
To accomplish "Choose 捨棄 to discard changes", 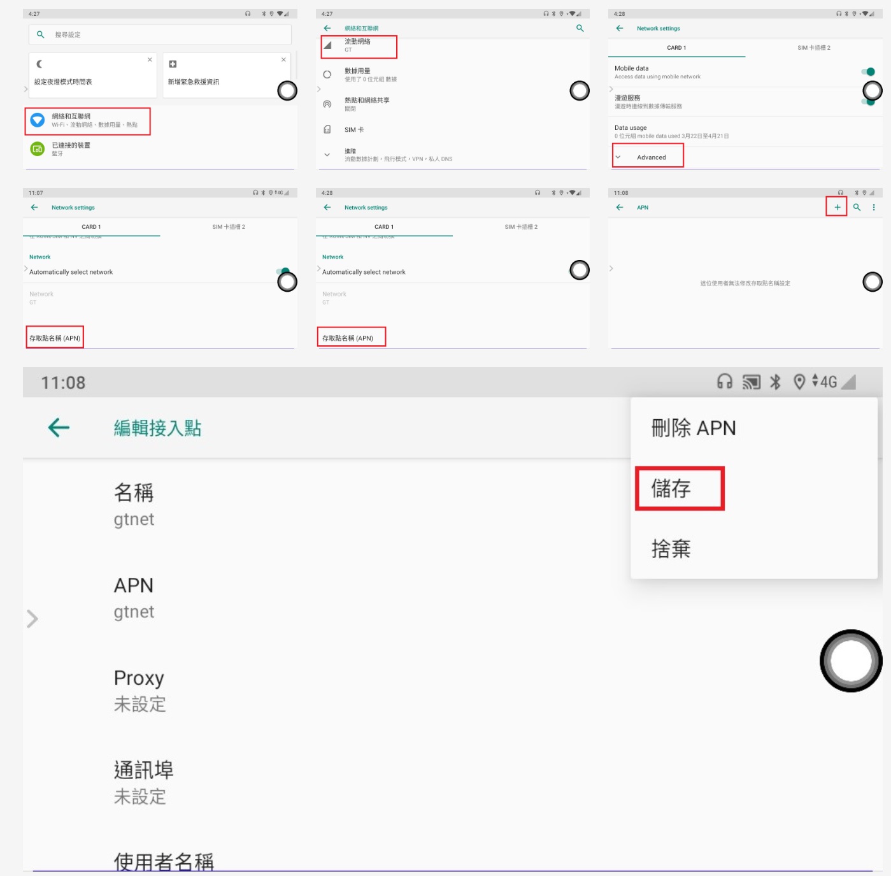I will point(671,549).
